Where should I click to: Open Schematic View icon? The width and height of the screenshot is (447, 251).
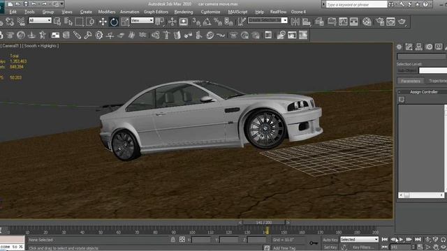tap(354, 22)
